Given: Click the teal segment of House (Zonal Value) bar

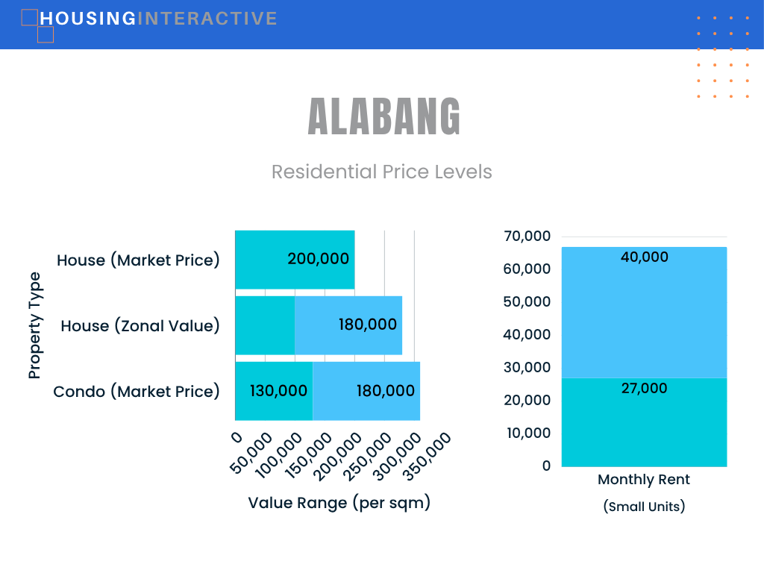Looking at the screenshot, I should point(265,325).
